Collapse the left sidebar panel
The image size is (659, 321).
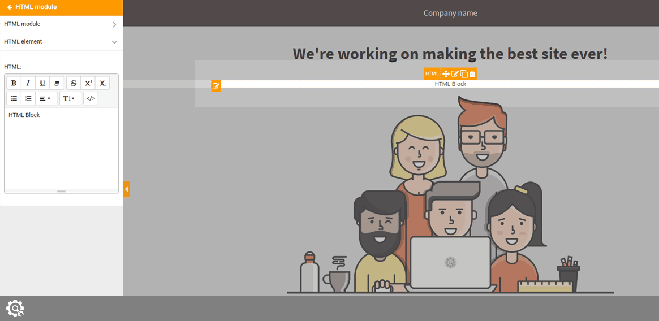(126, 189)
